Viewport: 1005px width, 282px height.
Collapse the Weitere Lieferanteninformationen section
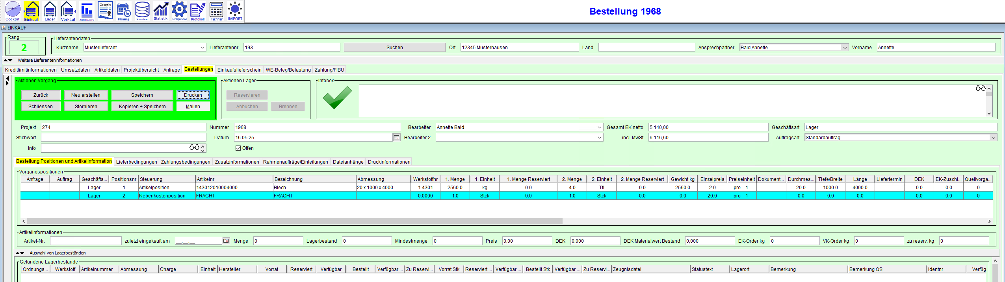(8, 60)
